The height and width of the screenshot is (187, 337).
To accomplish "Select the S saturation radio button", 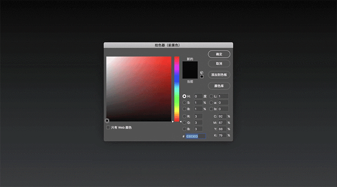I will 185,103.
